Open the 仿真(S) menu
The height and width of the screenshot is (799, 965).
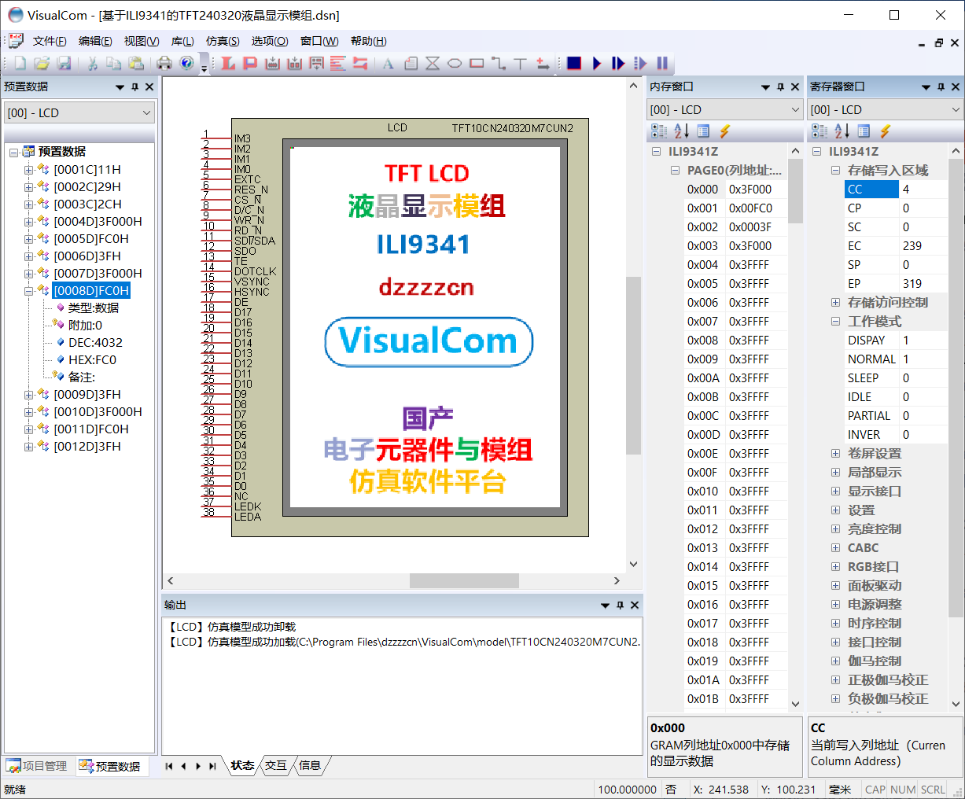tap(223, 41)
